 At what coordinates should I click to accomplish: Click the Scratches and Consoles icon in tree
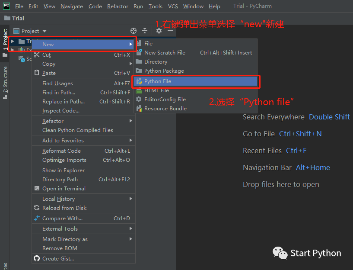click(22, 59)
